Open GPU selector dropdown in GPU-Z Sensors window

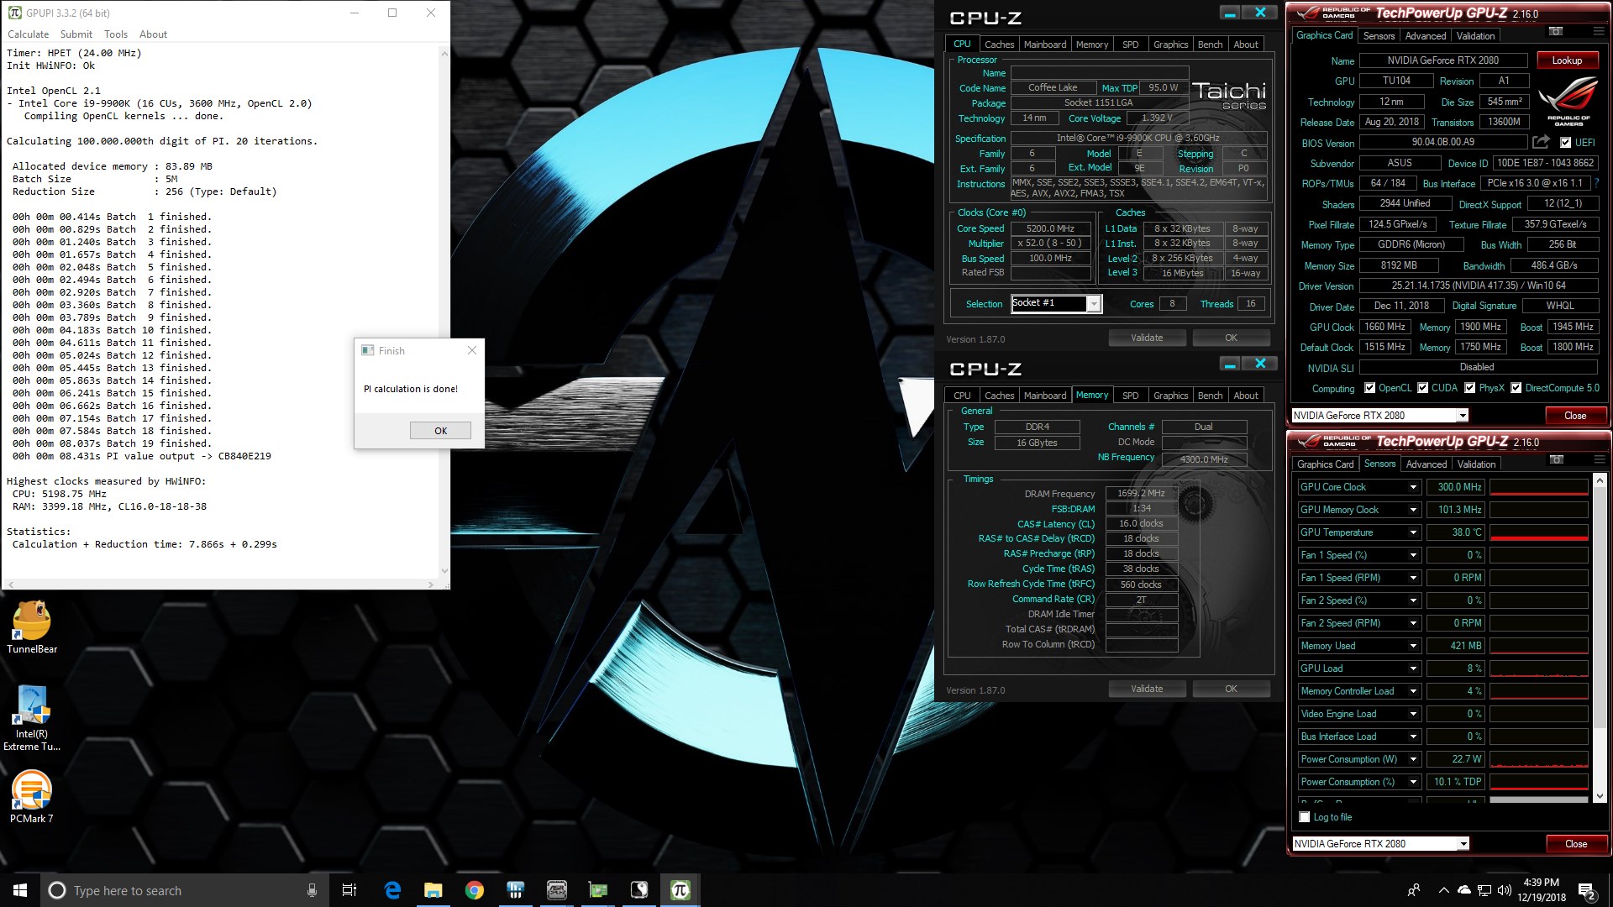tap(1463, 844)
